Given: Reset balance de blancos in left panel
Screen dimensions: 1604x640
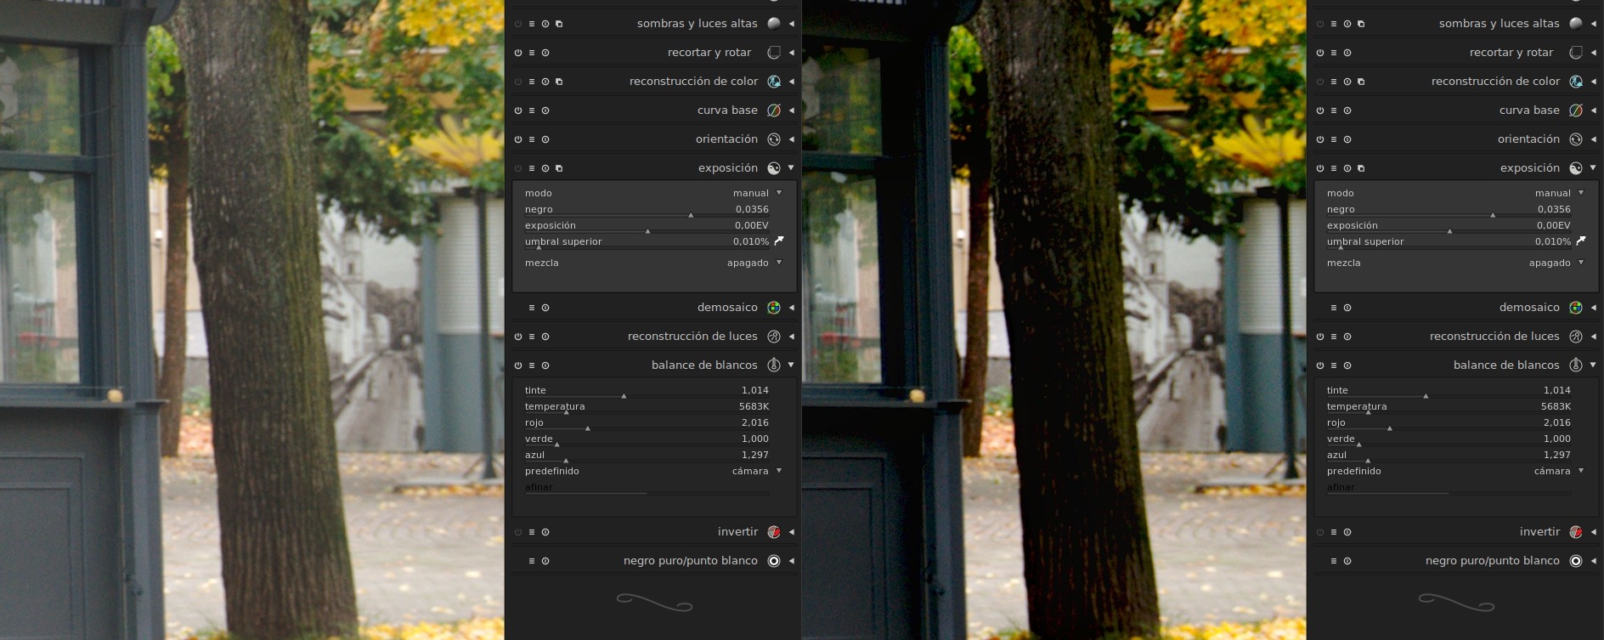Looking at the screenshot, I should 545,365.
